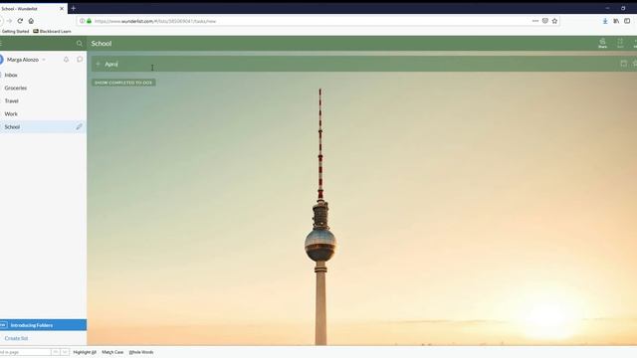
Task: Click the Find in page field
Action: pyautogui.click(x=25, y=352)
